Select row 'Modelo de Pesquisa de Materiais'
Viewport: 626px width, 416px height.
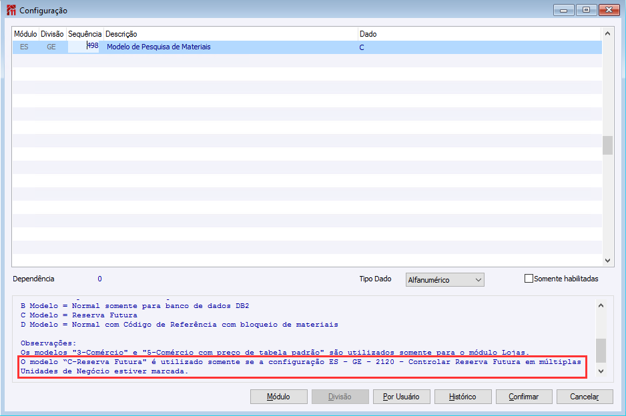(307, 47)
